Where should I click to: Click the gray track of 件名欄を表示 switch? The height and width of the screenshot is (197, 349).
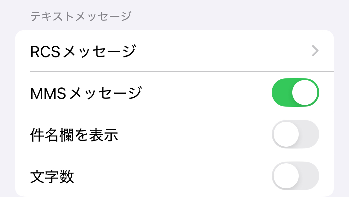309,134
